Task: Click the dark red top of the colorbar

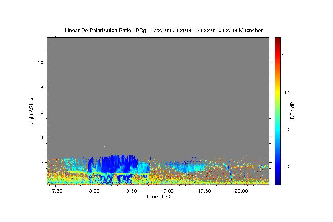Action: pyautogui.click(x=277, y=39)
